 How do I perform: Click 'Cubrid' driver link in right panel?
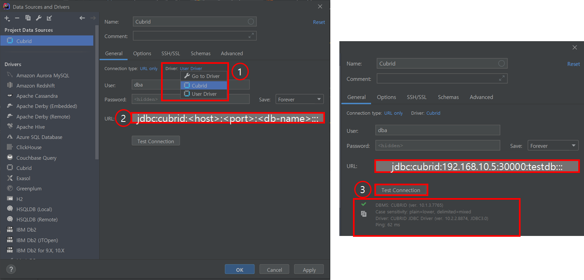pos(433,113)
